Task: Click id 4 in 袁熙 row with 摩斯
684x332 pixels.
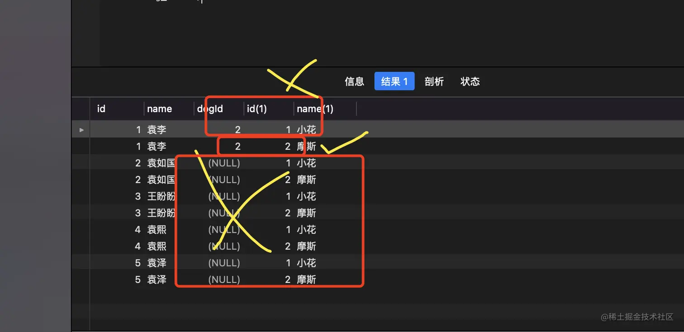Action: click(138, 247)
